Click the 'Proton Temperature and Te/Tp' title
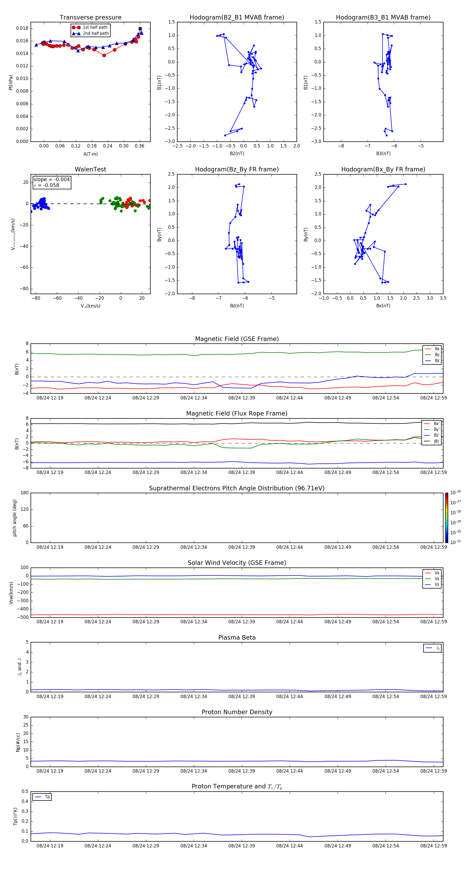474x869 pixels. (237, 787)
